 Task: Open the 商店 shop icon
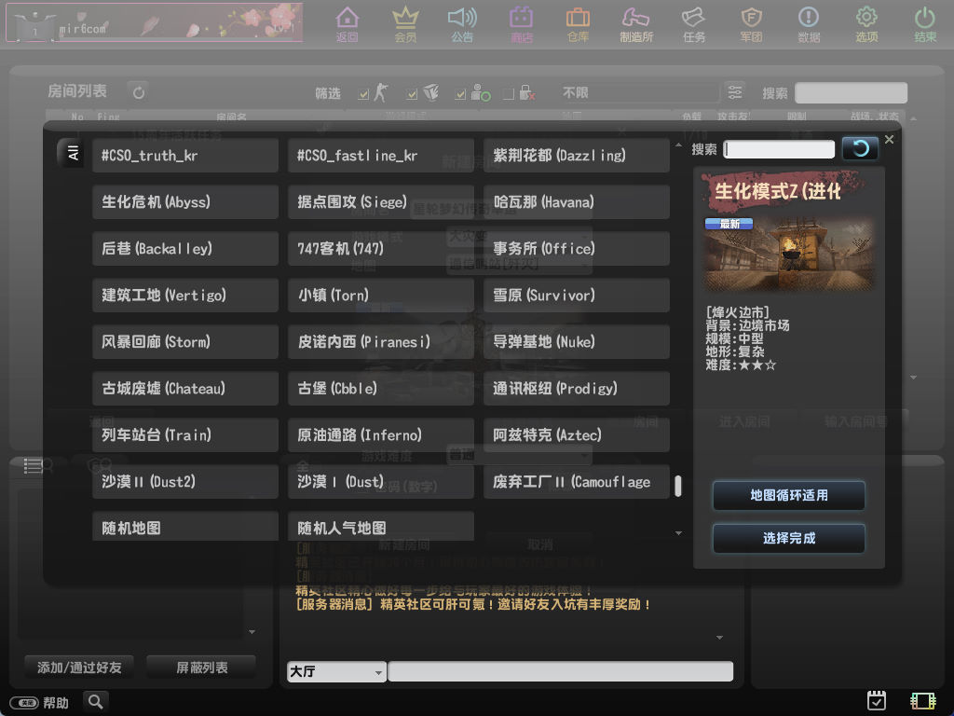point(521,24)
